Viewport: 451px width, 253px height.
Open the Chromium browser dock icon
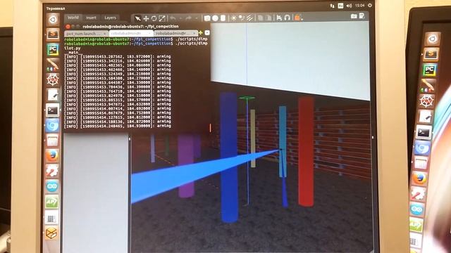click(53, 125)
